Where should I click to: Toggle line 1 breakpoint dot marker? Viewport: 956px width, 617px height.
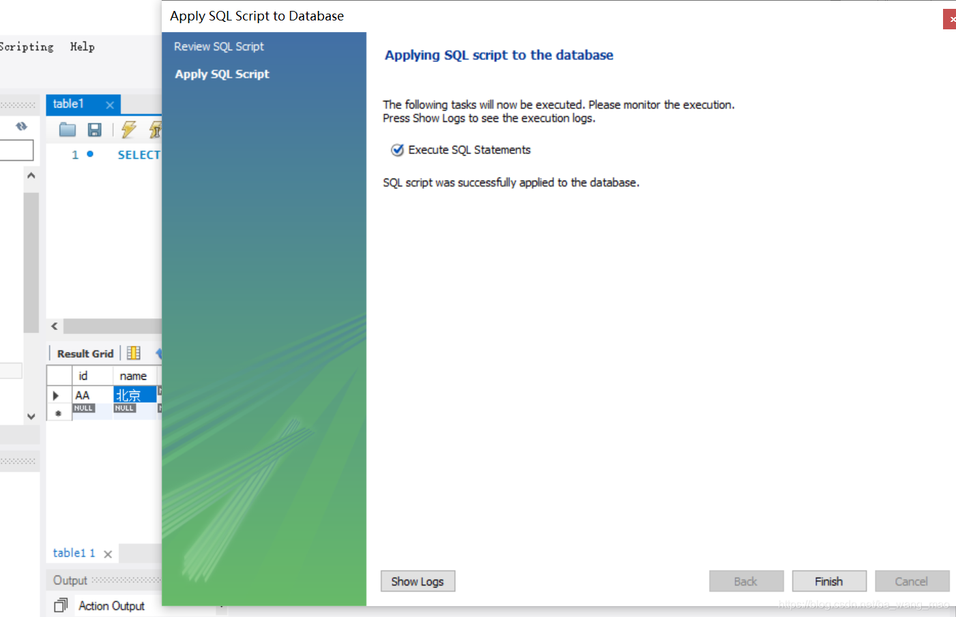[x=90, y=154]
